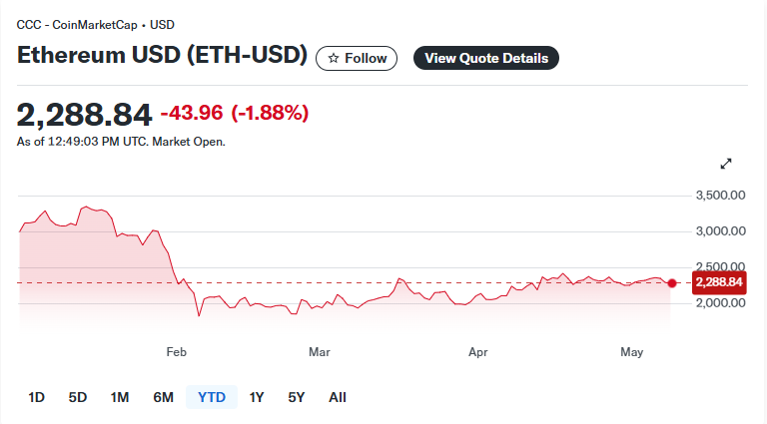Show All-time price history
767x424 pixels.
tap(338, 397)
